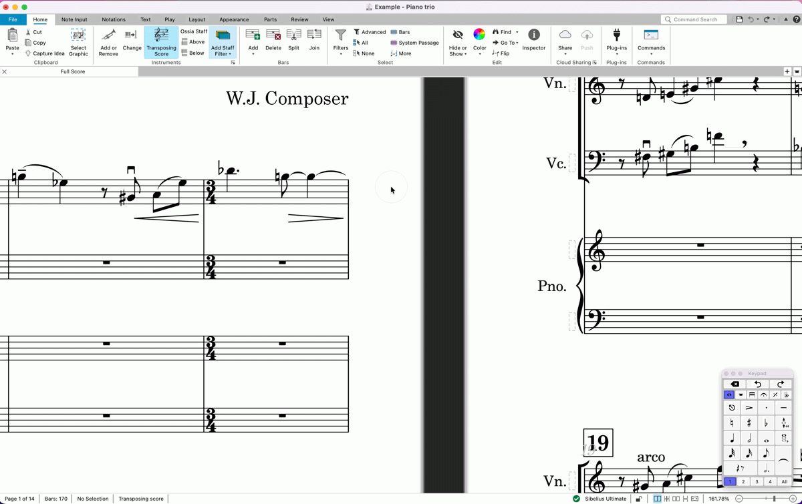Viewport: 802px width, 504px height.
Task: Click the Cut scissors icon
Action: tap(28, 32)
